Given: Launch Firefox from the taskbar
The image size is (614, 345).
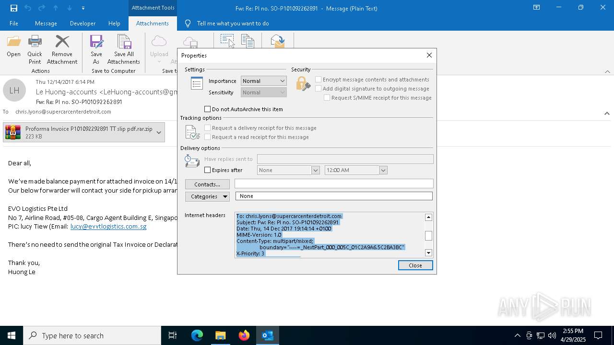Looking at the screenshot, I should coord(244,335).
